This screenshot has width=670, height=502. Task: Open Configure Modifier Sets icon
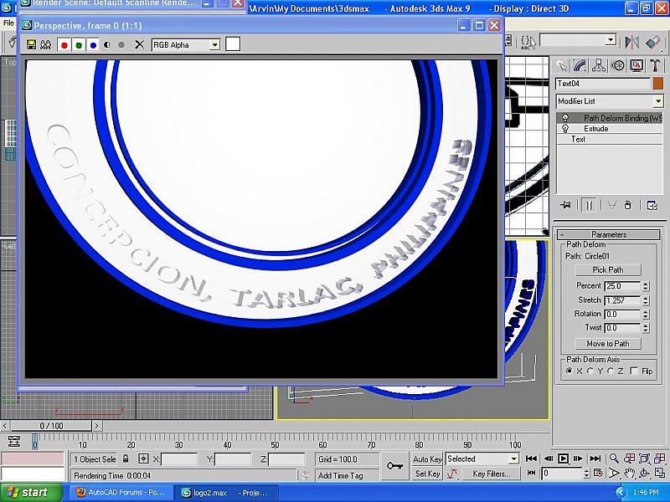(652, 205)
